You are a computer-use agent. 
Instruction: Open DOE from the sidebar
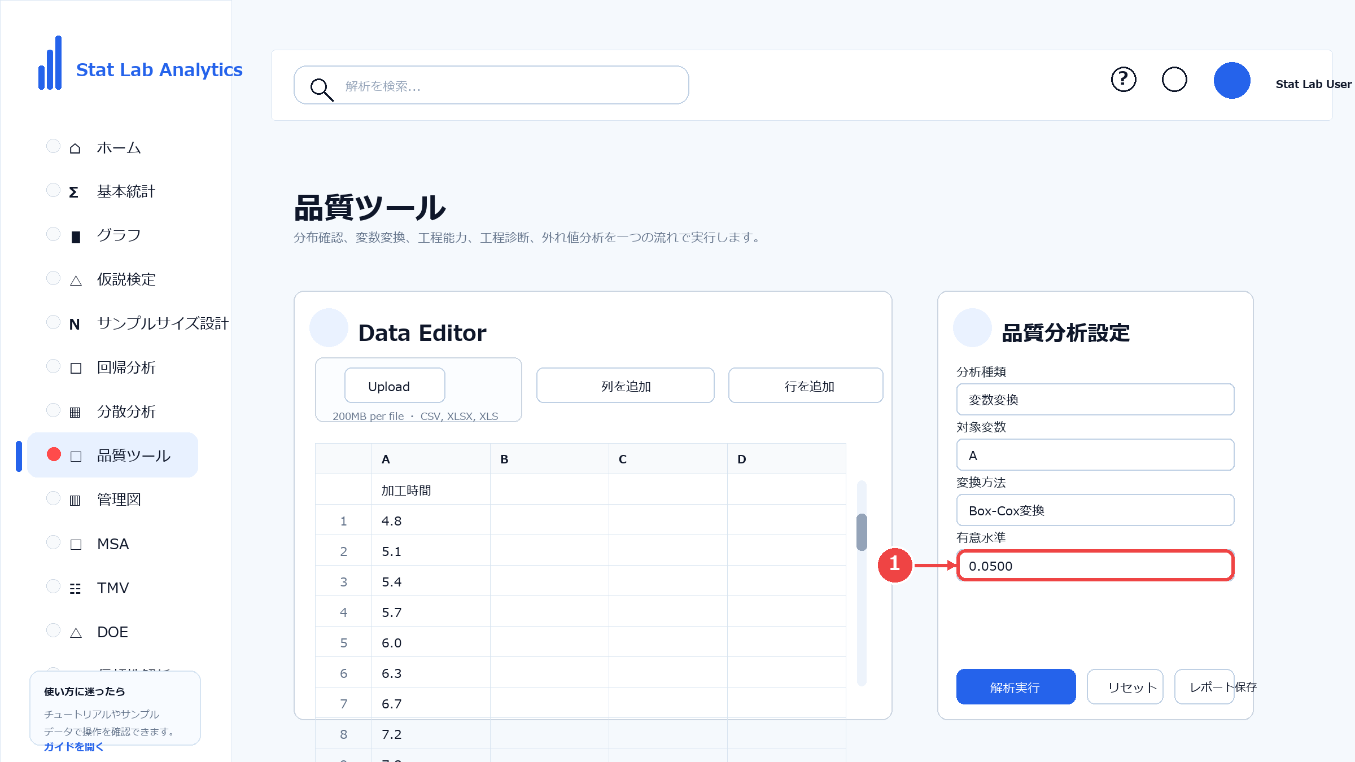click(112, 632)
